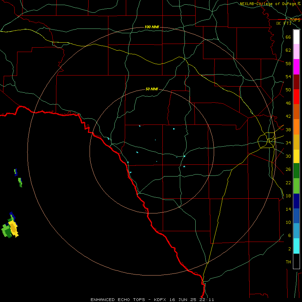Click the "[K FT]" units label

pos(284,23)
